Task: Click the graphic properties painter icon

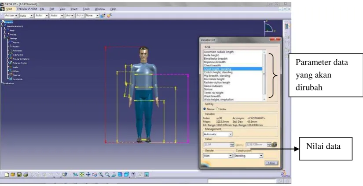Action: pyautogui.click(x=110, y=15)
